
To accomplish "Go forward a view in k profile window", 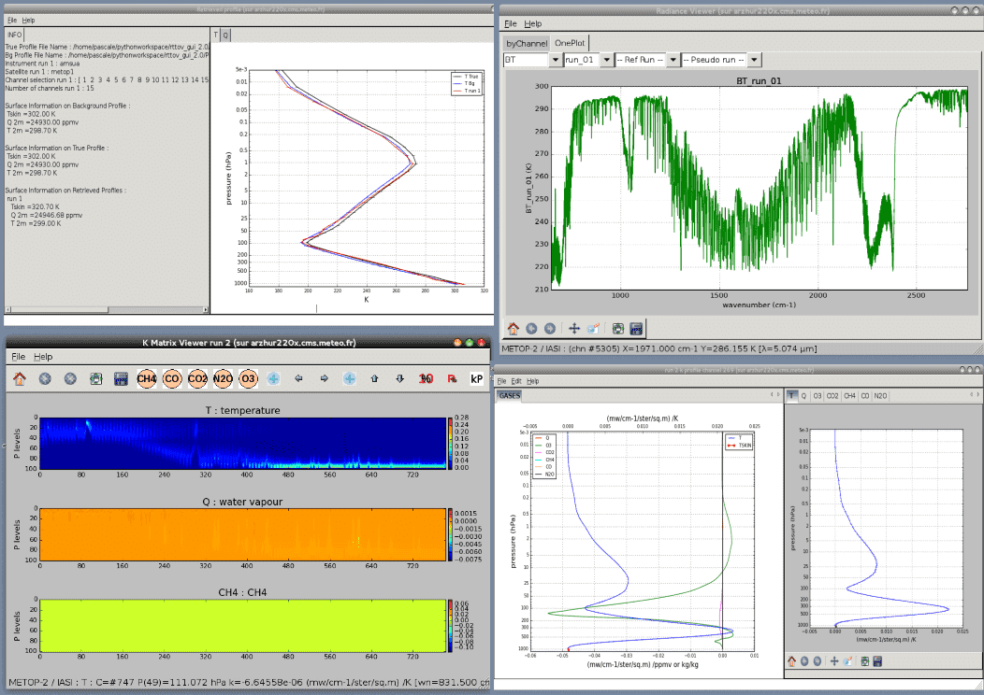I will 818,661.
